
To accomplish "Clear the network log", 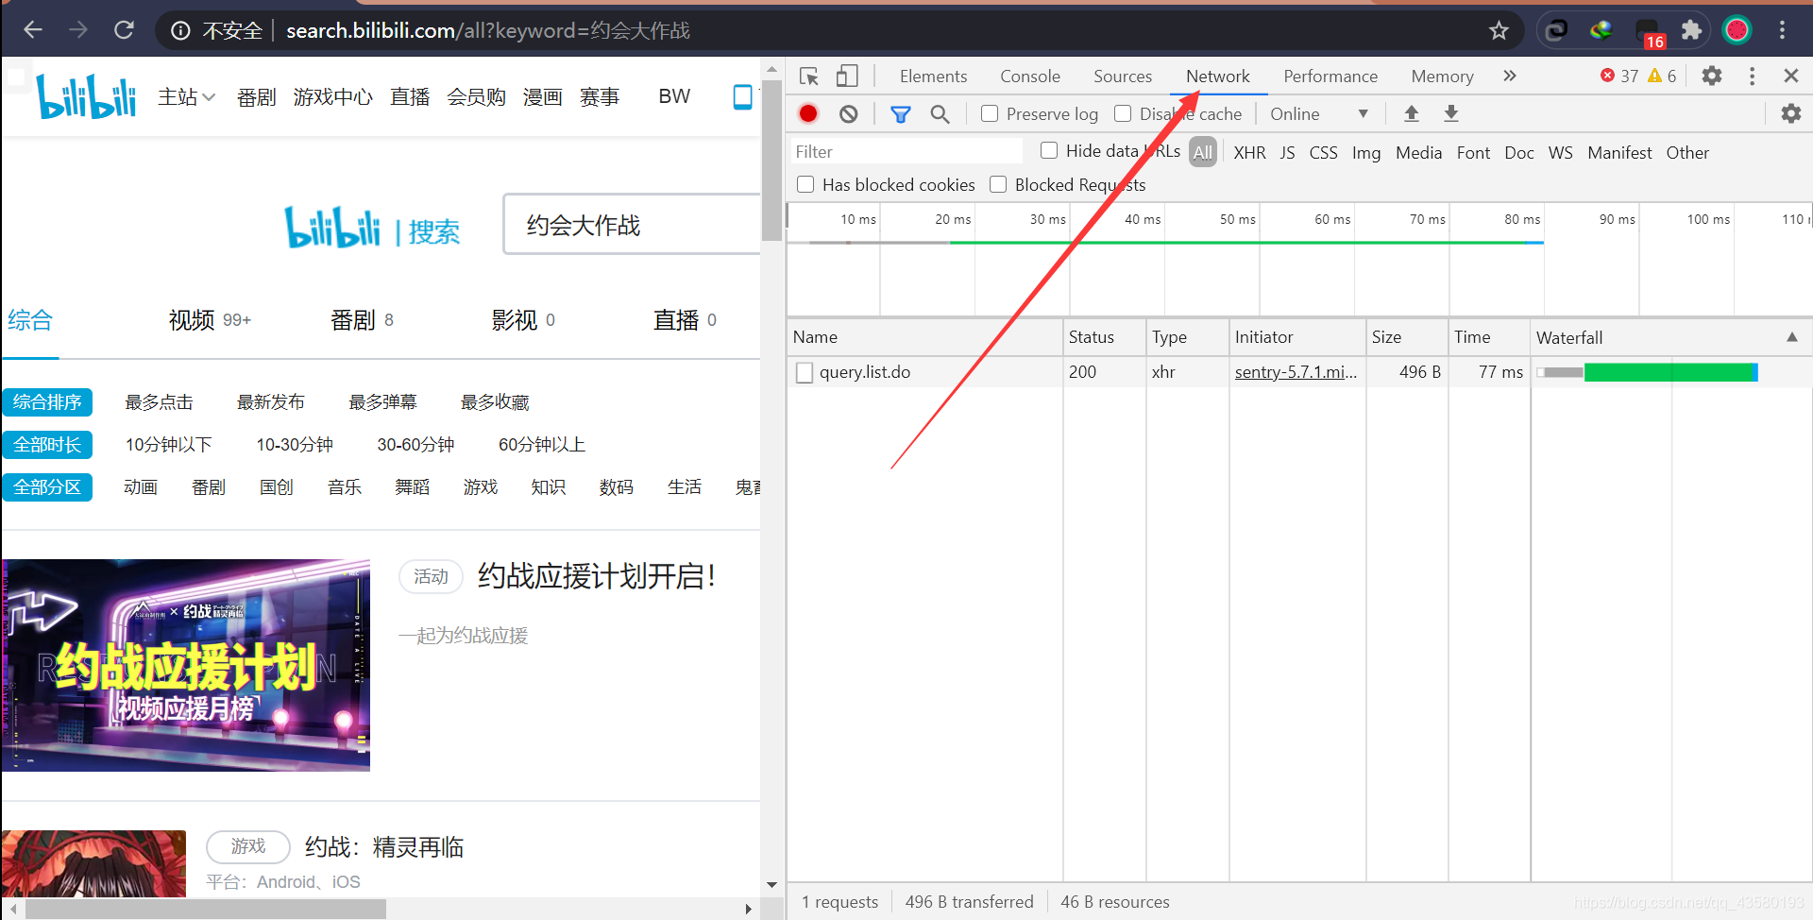I will 849,114.
